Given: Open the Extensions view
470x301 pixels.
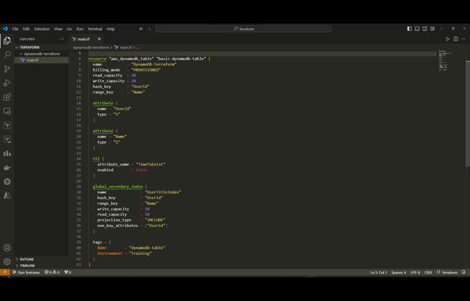Looking at the screenshot, I should coord(7,97).
